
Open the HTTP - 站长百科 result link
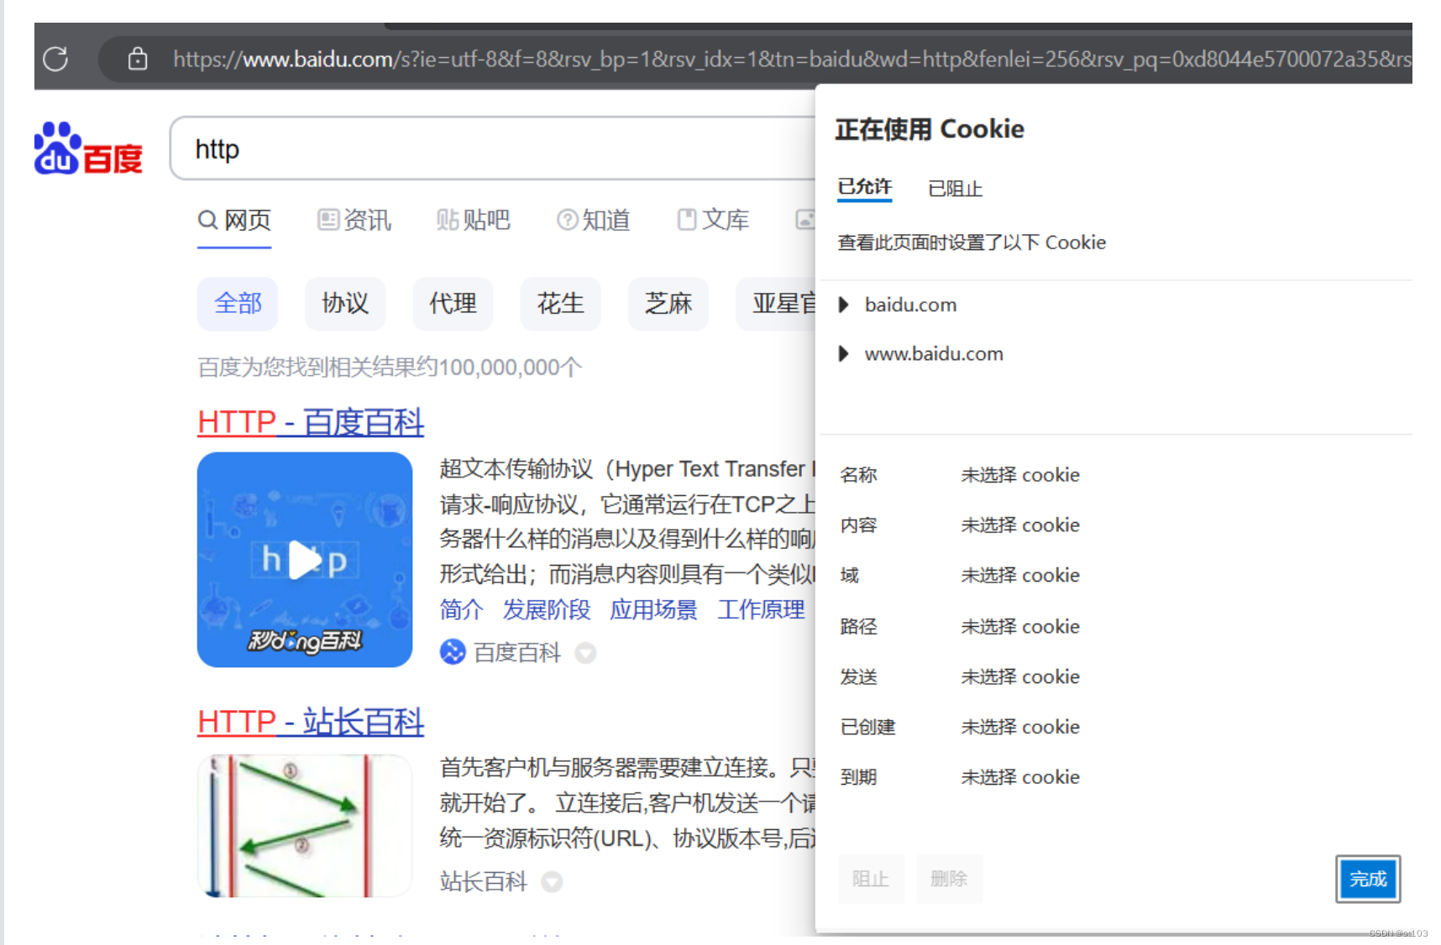coord(311,722)
